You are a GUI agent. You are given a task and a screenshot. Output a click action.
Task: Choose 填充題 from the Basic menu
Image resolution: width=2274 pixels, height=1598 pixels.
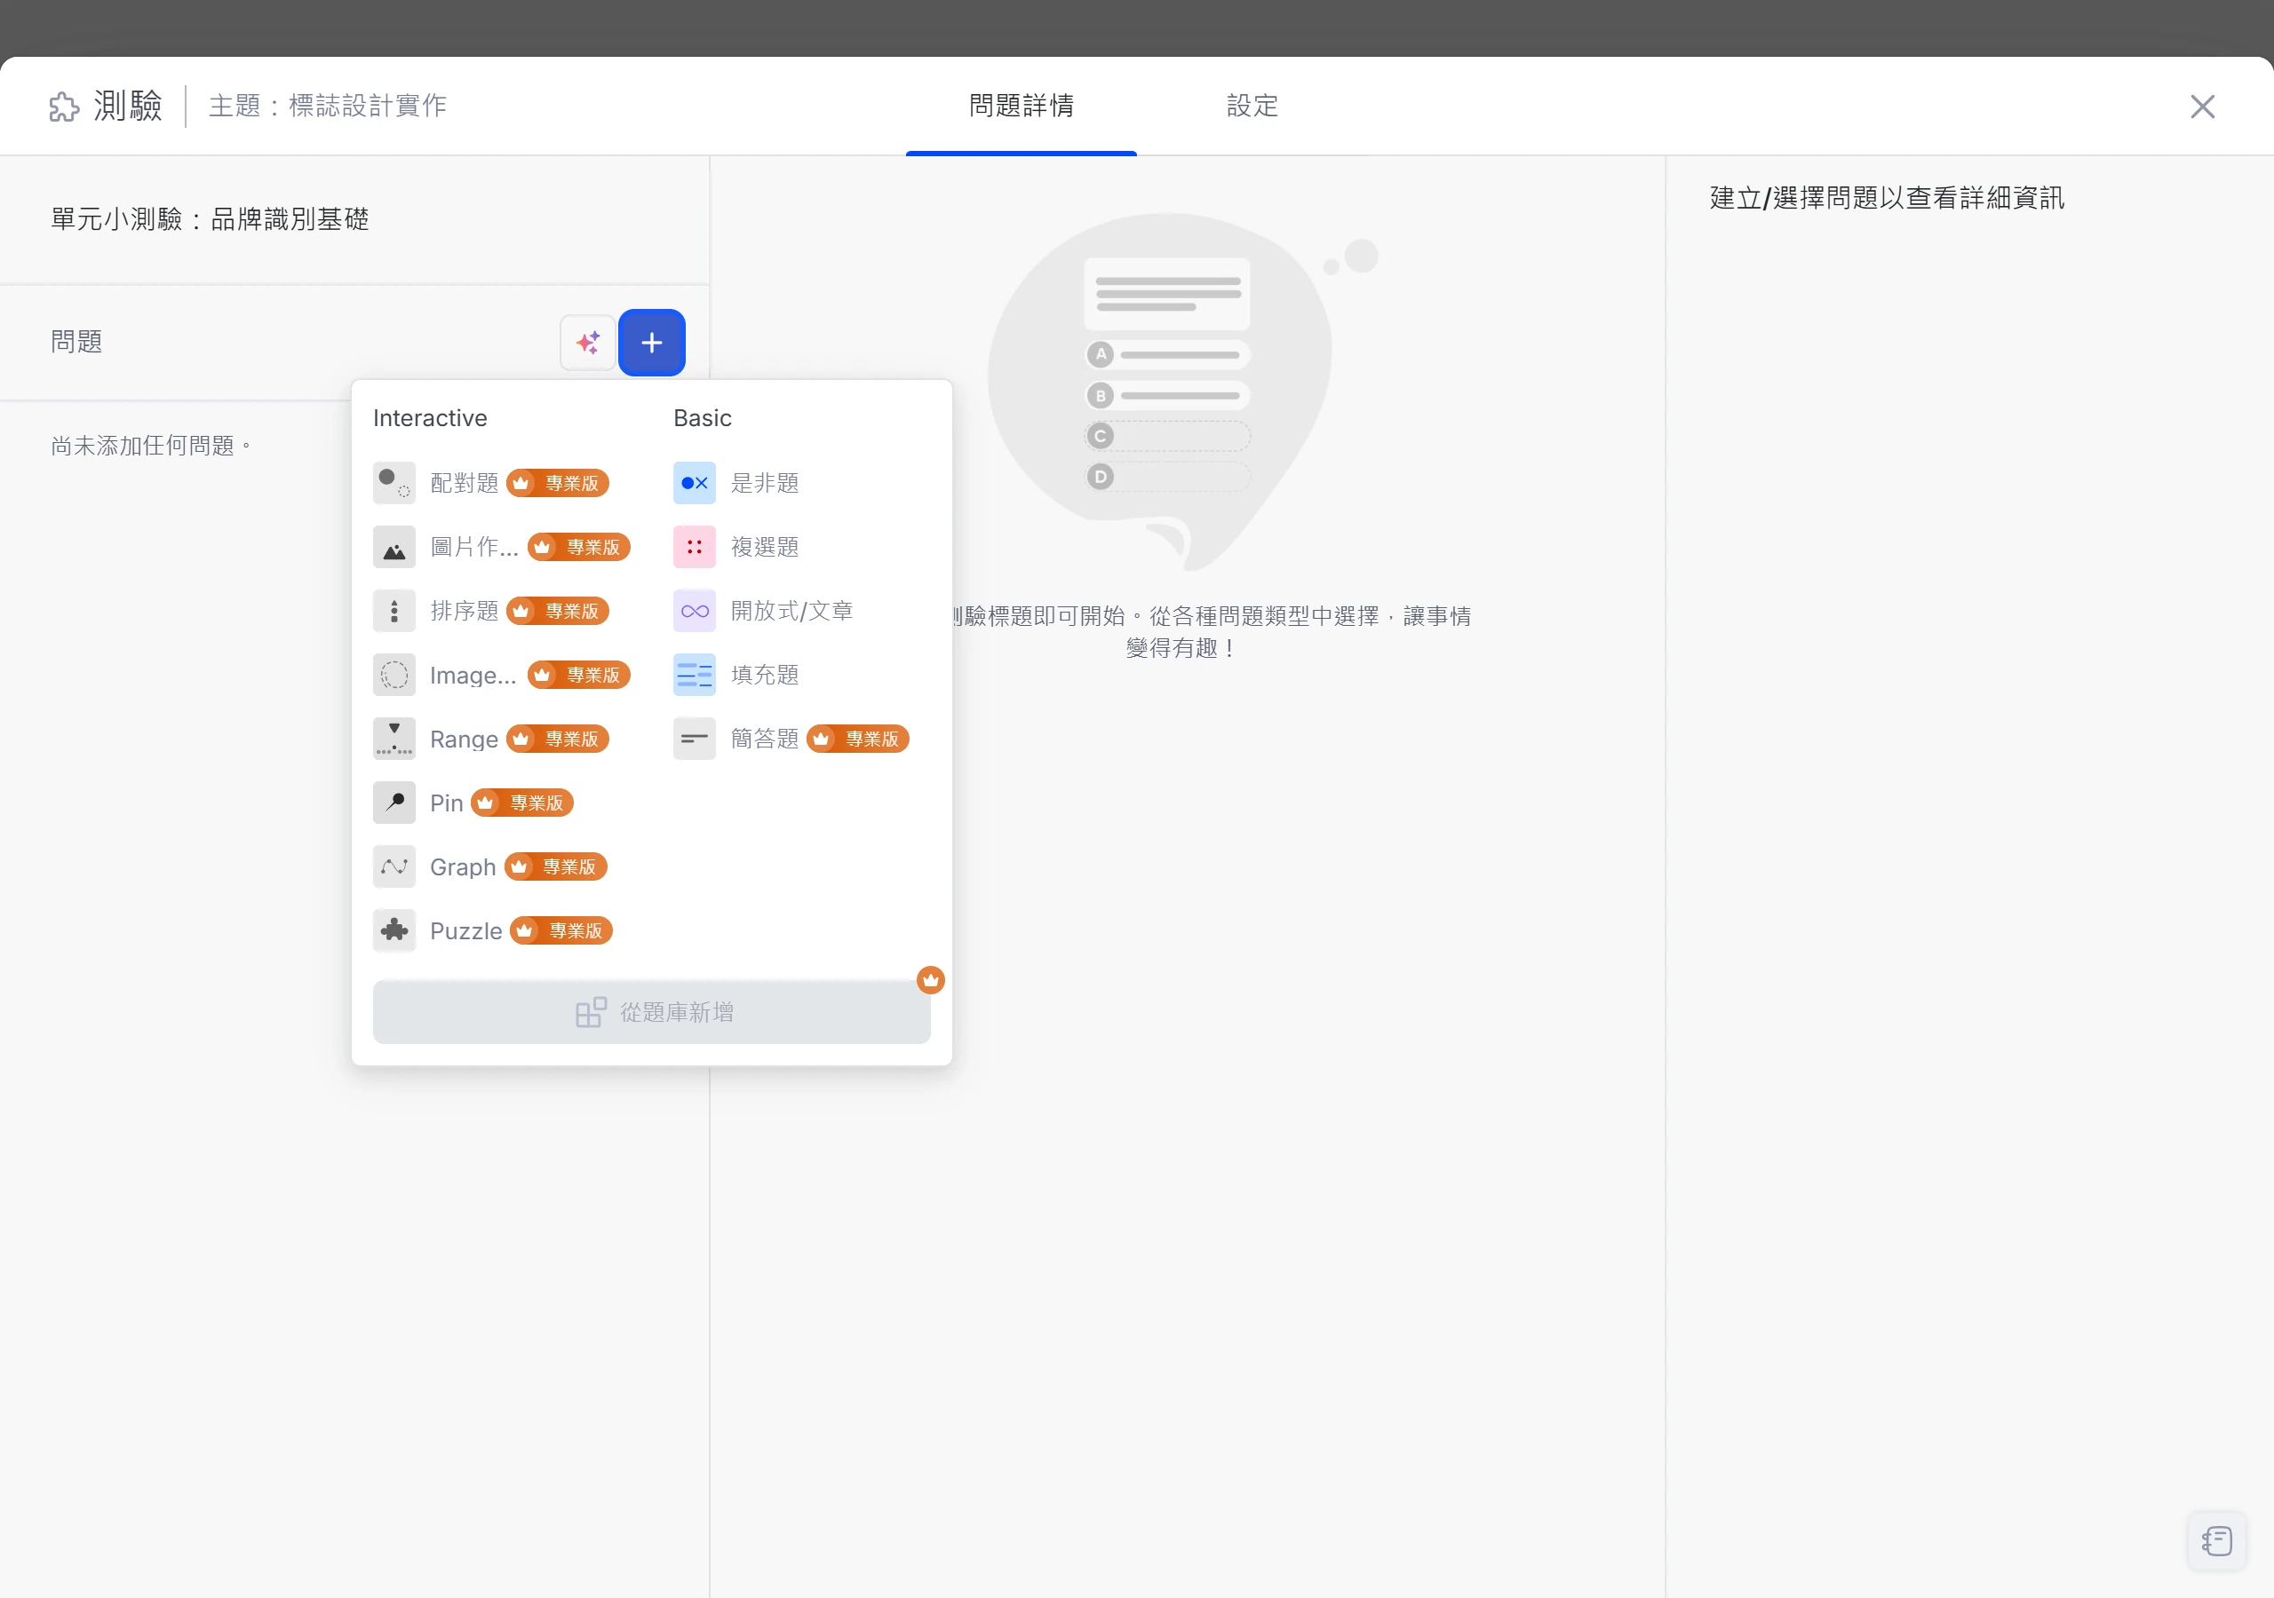click(x=765, y=676)
